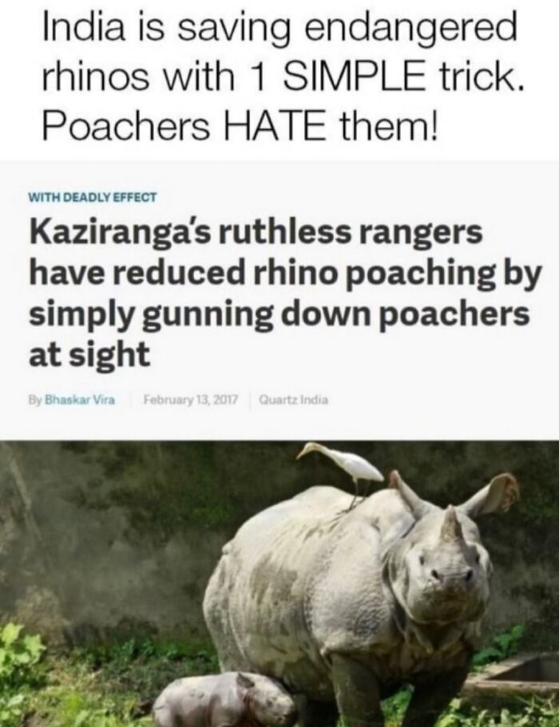Click headline line 'have reduced rhino poaching by'
The width and height of the screenshot is (559, 727).
click(x=285, y=273)
